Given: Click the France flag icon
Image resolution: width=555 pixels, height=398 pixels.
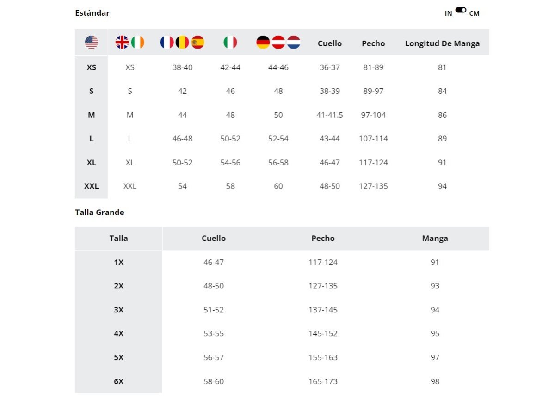Looking at the screenshot, I should pyautogui.click(x=167, y=43).
